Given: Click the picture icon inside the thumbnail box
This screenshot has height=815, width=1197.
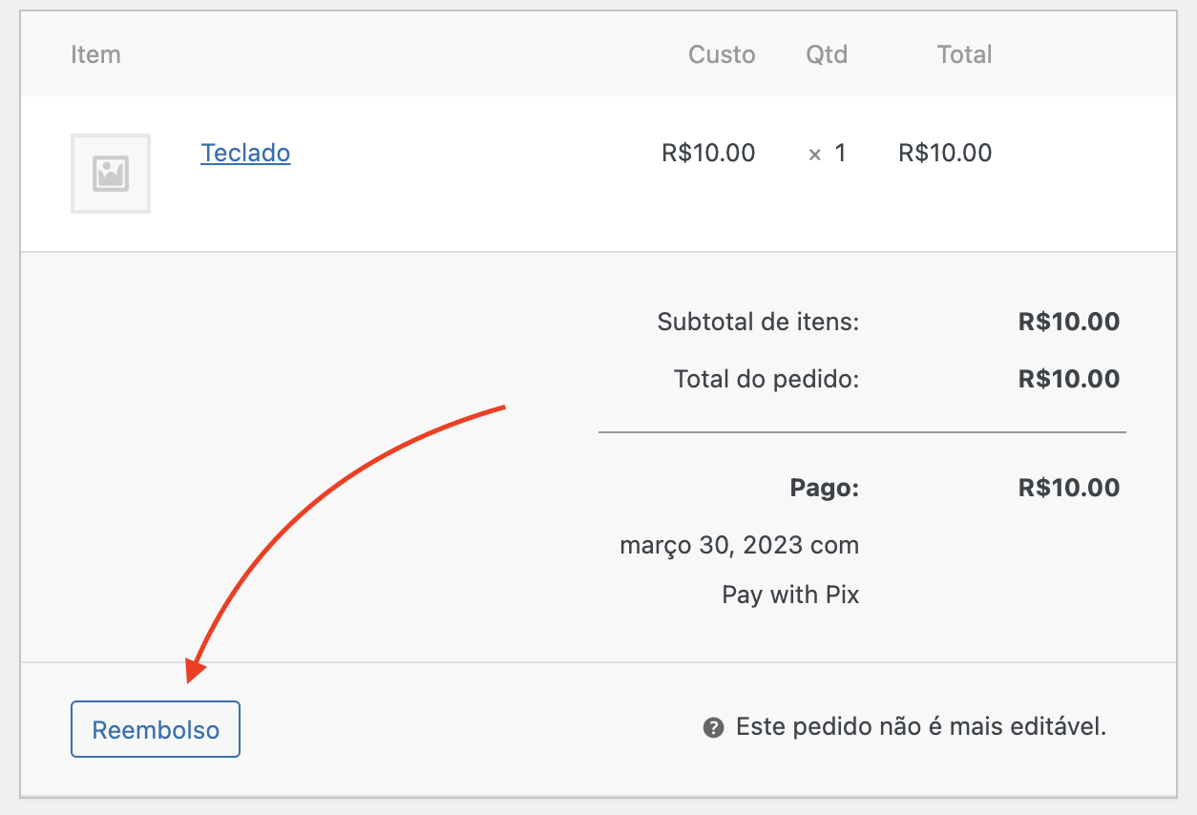Looking at the screenshot, I should point(111,173).
